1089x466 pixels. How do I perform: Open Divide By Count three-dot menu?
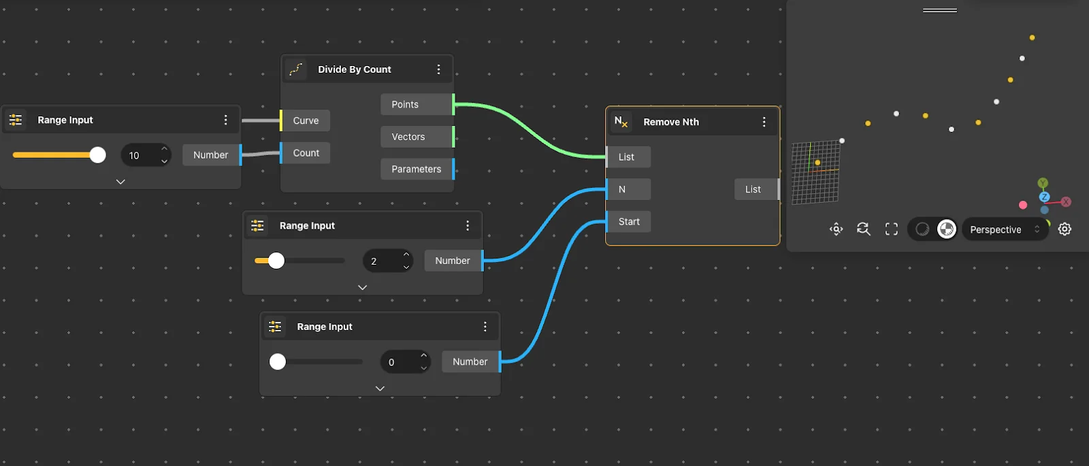pyautogui.click(x=438, y=69)
